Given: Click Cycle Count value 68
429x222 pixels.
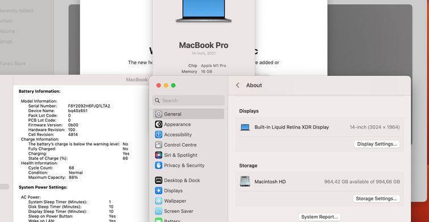Looking at the screenshot, I should pyautogui.click(x=72, y=168).
